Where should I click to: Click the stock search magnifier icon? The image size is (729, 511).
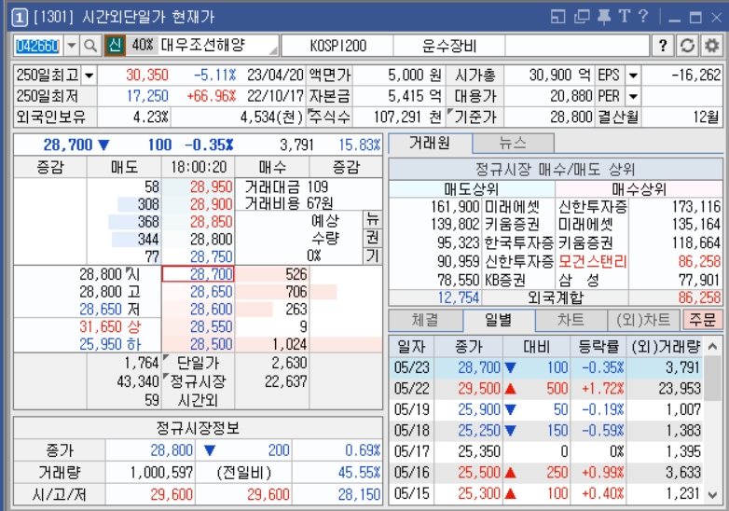click(90, 46)
